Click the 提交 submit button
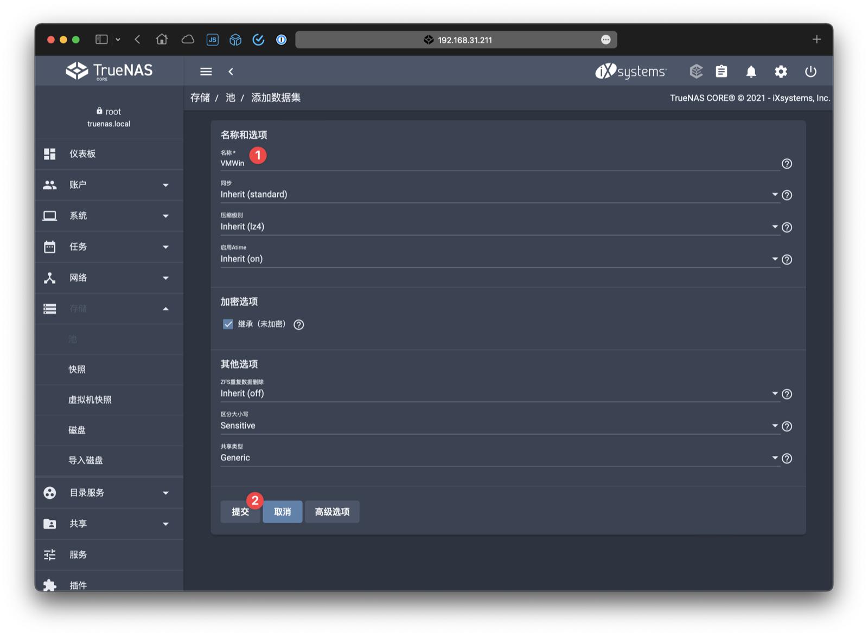 [x=240, y=512]
